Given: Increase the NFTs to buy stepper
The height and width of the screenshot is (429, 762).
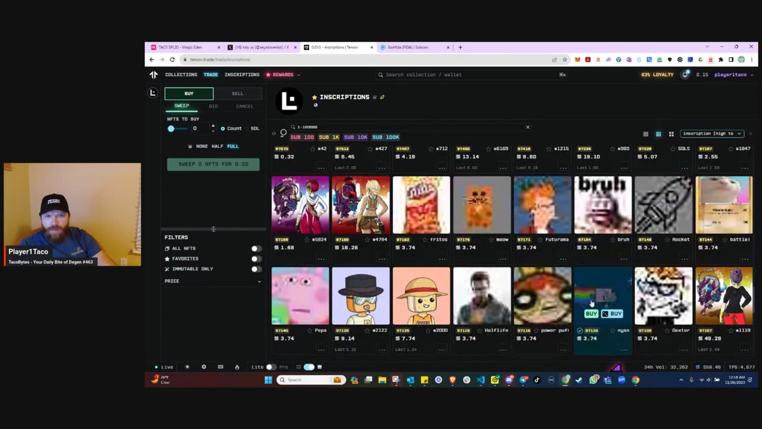Looking at the screenshot, I should [x=213, y=126].
